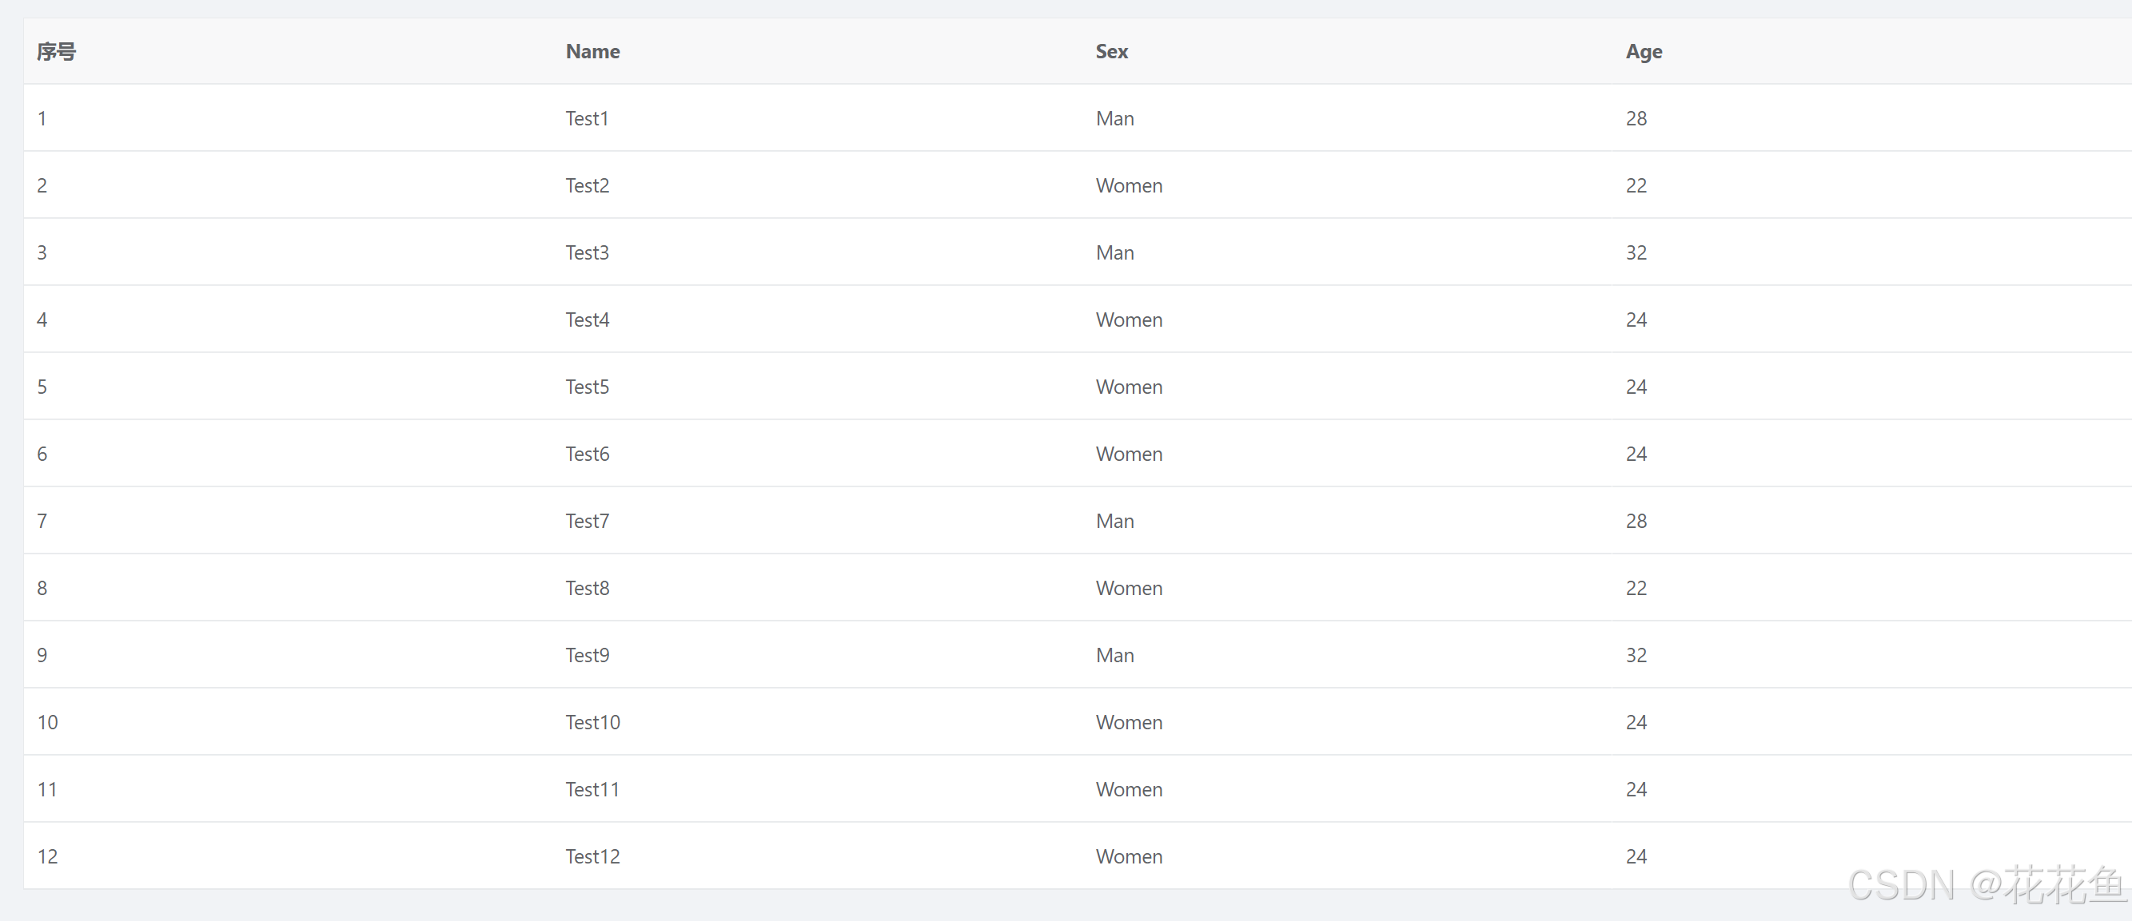The image size is (2132, 921).
Task: Click the index number 10 cell
Action: [47, 722]
